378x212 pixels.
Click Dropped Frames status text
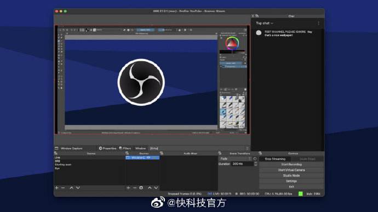point(185,194)
